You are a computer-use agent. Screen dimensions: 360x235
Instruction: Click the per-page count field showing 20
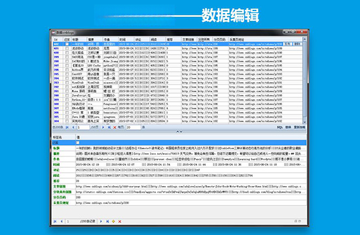click(133, 127)
